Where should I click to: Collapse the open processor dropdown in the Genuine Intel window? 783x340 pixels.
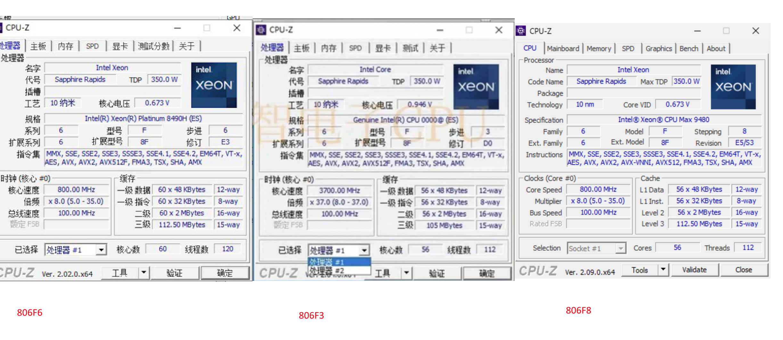click(364, 250)
